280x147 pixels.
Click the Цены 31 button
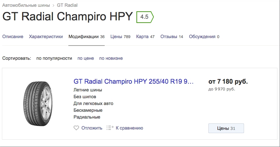pyautogui.click(x=226, y=128)
